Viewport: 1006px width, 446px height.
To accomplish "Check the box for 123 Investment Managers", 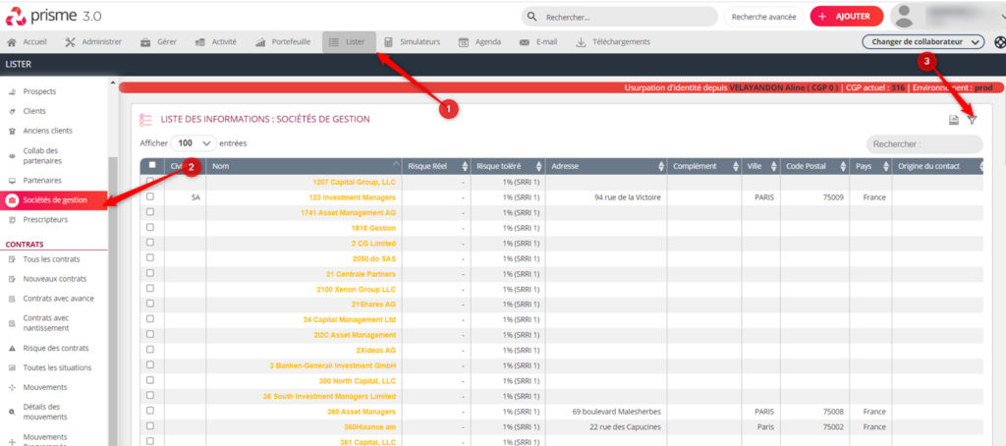I will [x=150, y=197].
